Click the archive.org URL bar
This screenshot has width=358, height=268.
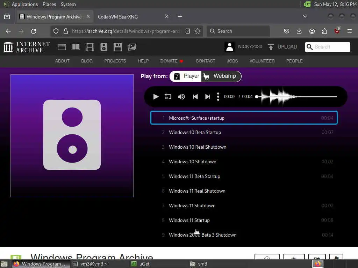click(x=126, y=31)
